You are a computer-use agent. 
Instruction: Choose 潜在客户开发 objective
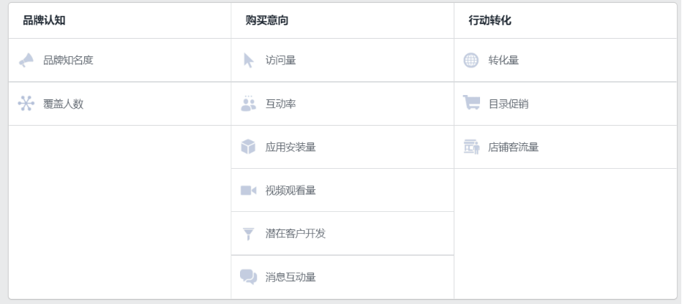342,234
